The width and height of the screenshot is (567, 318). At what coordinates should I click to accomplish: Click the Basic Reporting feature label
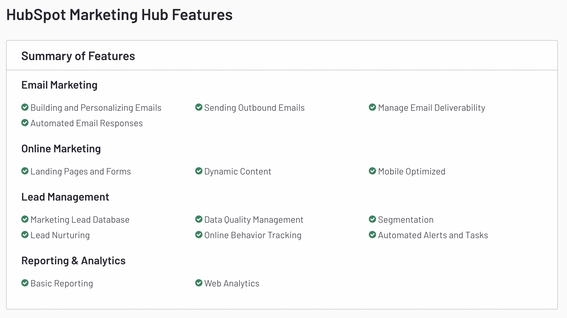tap(62, 283)
